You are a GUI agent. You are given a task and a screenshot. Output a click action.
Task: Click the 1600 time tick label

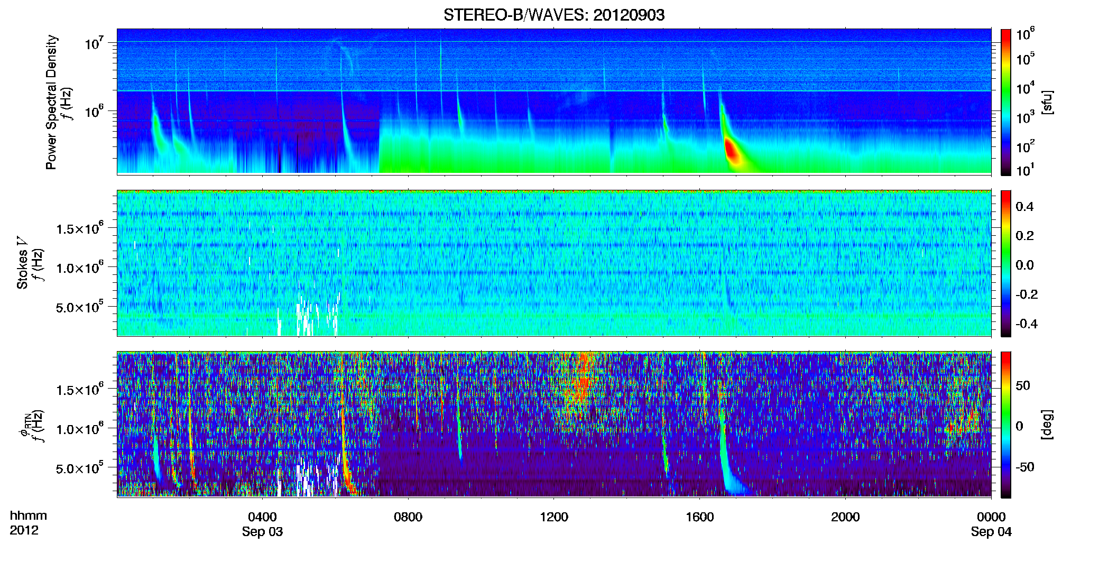[x=700, y=517]
